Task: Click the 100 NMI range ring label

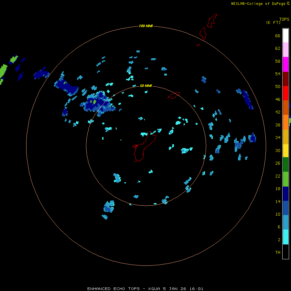Action: tap(146, 26)
